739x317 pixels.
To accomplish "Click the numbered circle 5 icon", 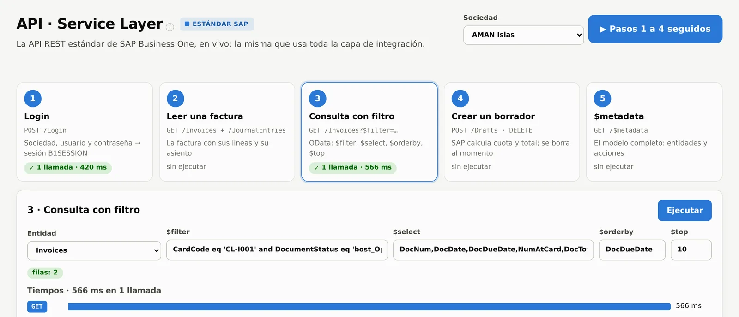I will point(602,98).
